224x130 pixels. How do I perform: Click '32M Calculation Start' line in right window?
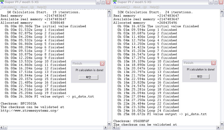155,12
